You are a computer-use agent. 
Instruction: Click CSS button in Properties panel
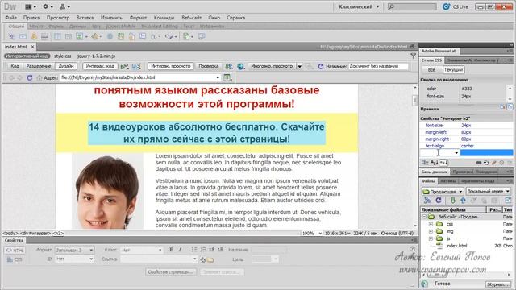click(x=15, y=259)
